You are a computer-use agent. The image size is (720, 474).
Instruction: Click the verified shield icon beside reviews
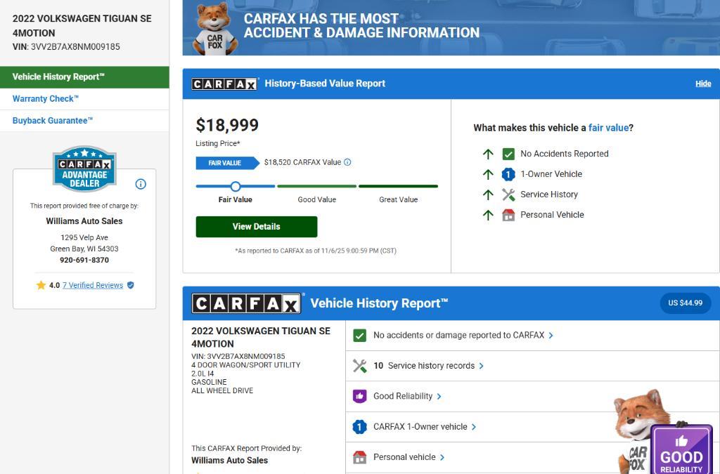131,285
